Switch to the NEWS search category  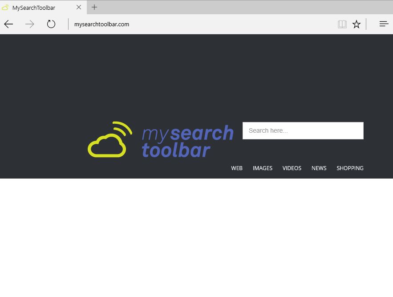point(319,168)
